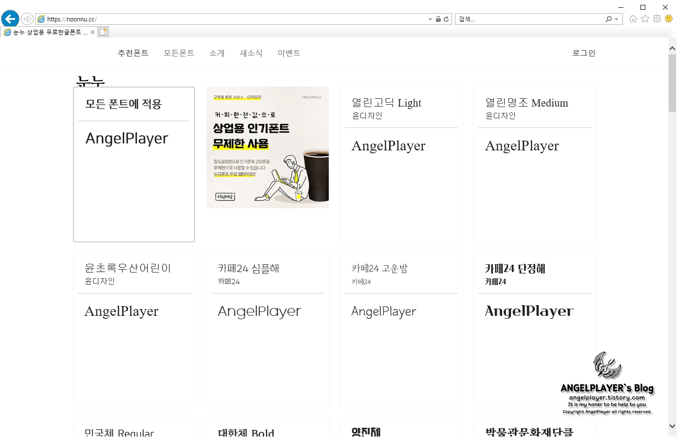Click 윤디자인 under 열린고딕 Light
This screenshot has width=677, height=437.
coord(367,116)
